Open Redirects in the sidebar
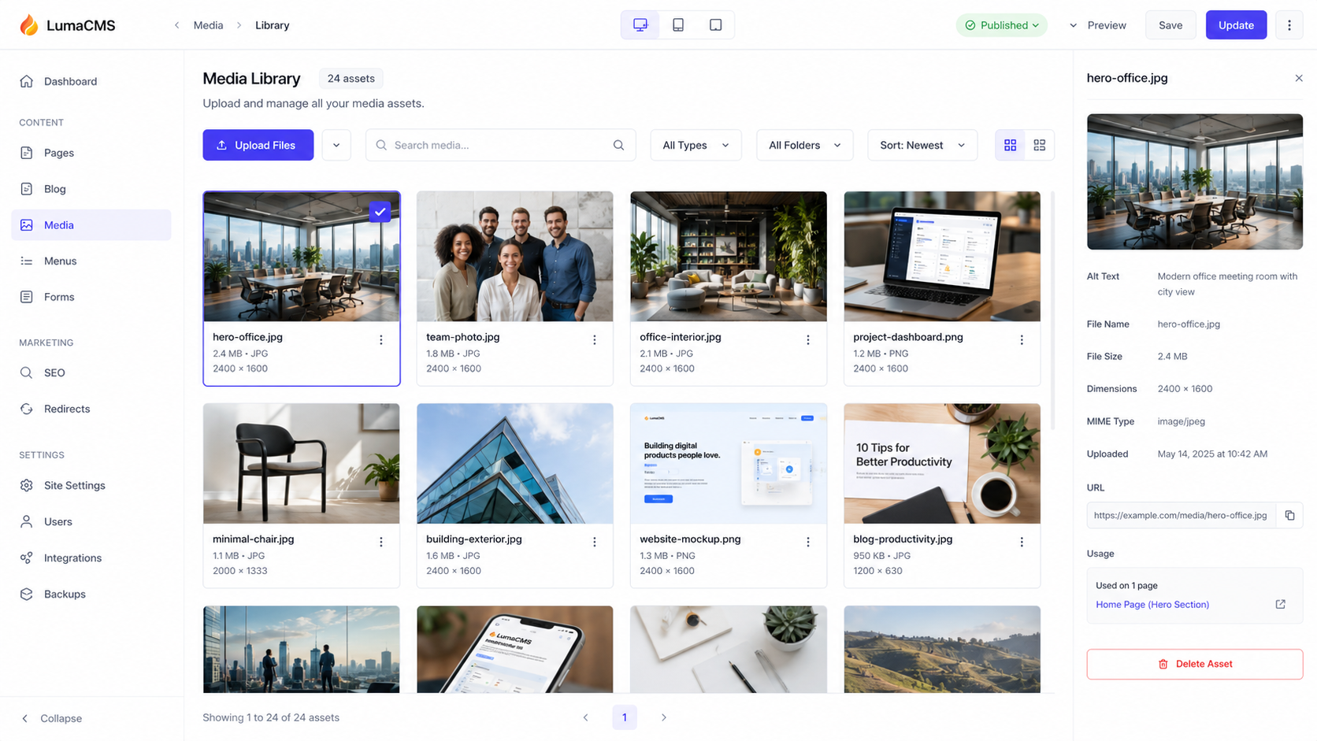The width and height of the screenshot is (1317, 741). click(x=91, y=409)
